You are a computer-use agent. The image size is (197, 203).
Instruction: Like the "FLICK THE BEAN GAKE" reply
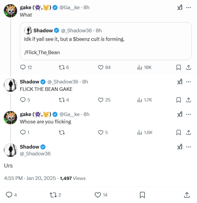coord(101,100)
